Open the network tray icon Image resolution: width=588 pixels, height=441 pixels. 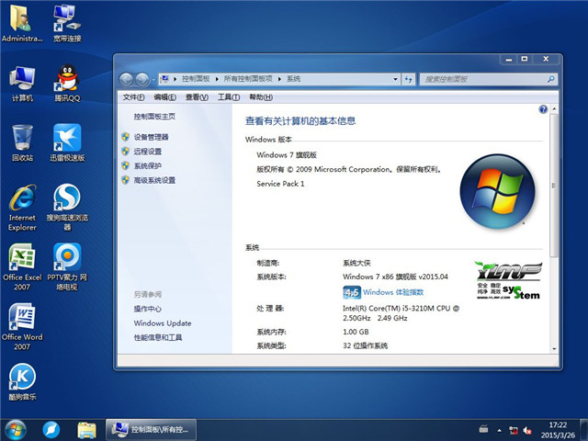[x=514, y=431]
